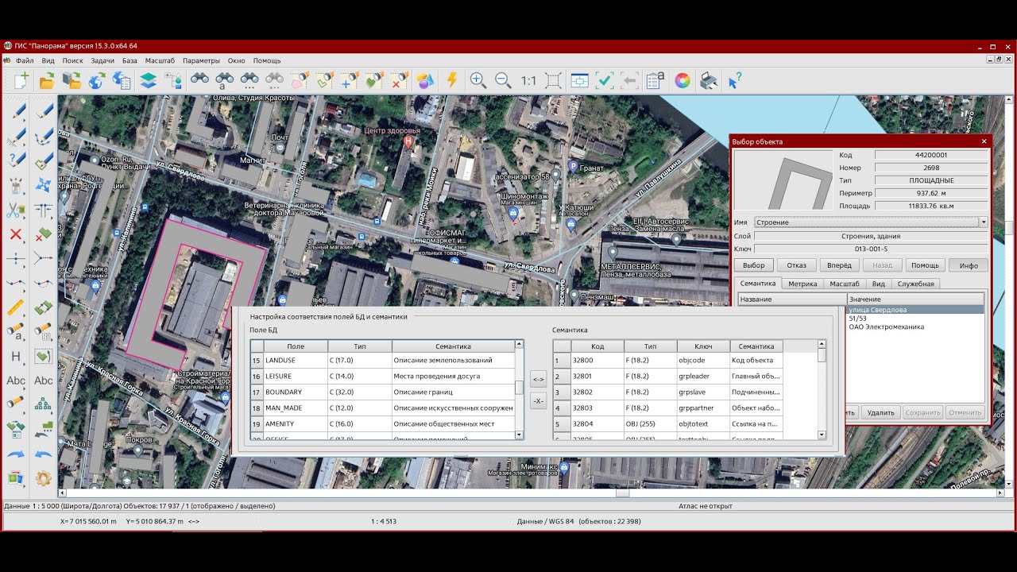Open the color wheel palette icon
The height and width of the screenshot is (572, 1017).
pyautogui.click(x=682, y=80)
